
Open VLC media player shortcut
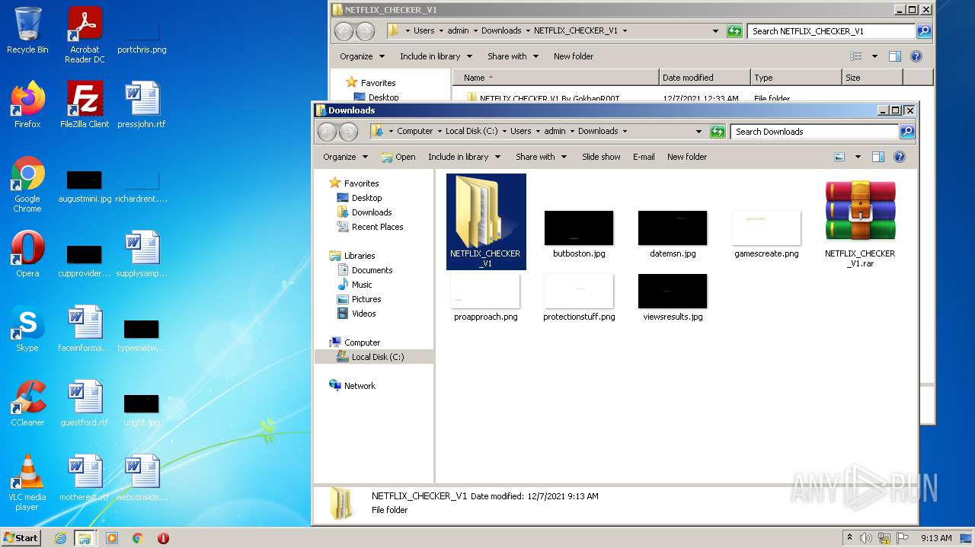point(27,483)
